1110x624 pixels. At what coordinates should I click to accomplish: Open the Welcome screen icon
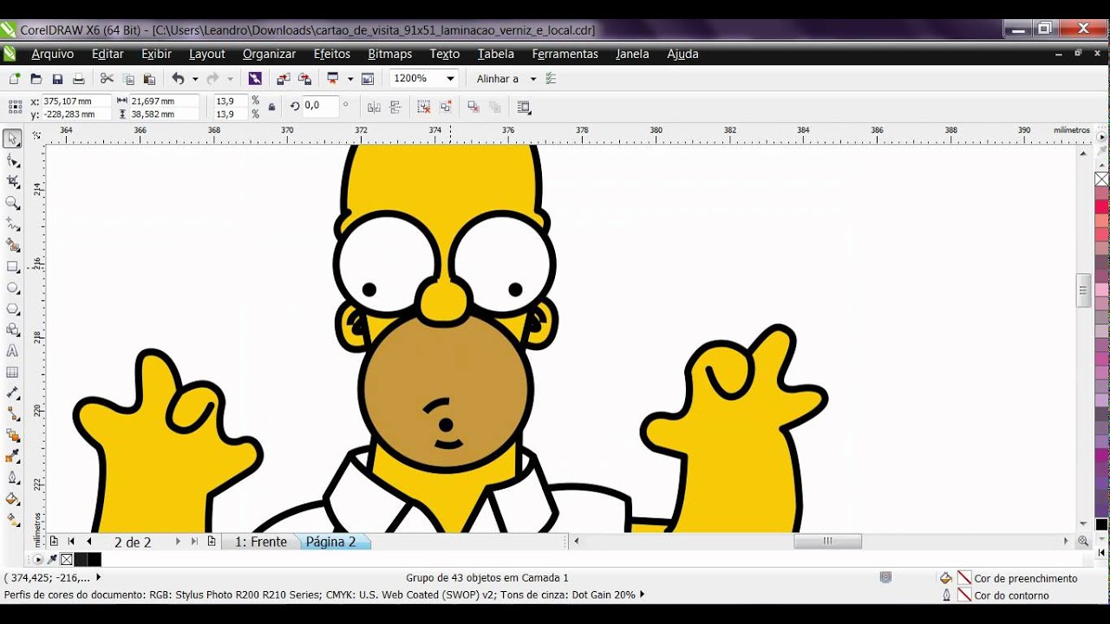click(x=368, y=79)
